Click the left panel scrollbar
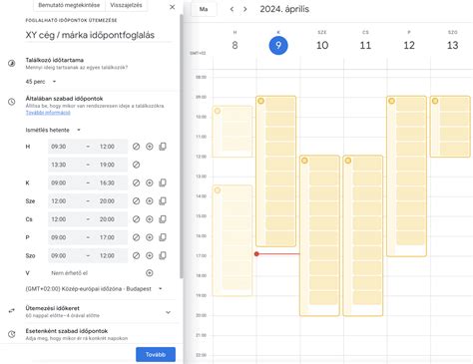Viewport: 473px width, 364px height. [182, 147]
